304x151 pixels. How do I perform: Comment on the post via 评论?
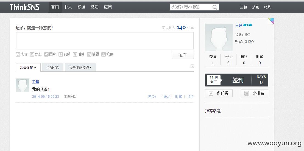coord(190,97)
